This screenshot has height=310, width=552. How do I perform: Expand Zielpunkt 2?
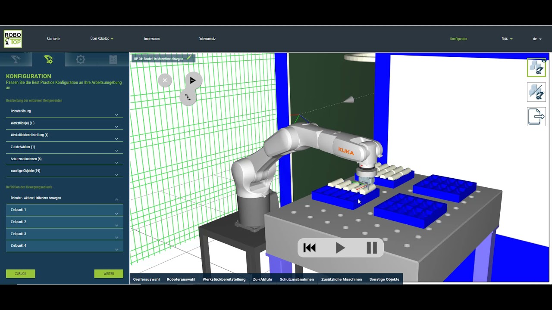(x=65, y=222)
